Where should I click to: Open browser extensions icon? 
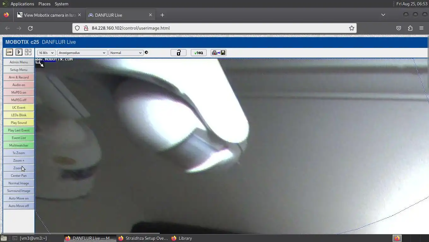[410, 28]
